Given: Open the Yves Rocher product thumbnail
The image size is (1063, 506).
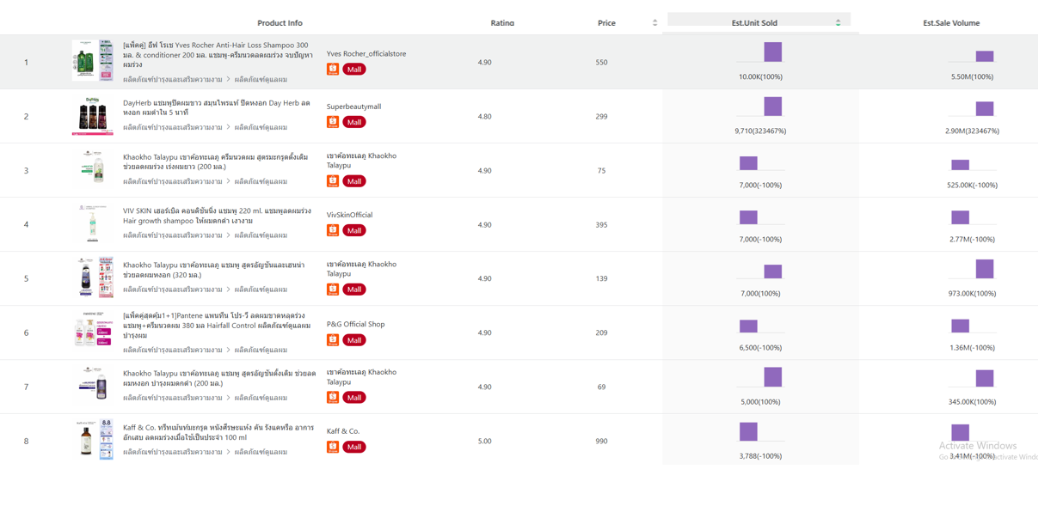Looking at the screenshot, I should click(92, 60).
